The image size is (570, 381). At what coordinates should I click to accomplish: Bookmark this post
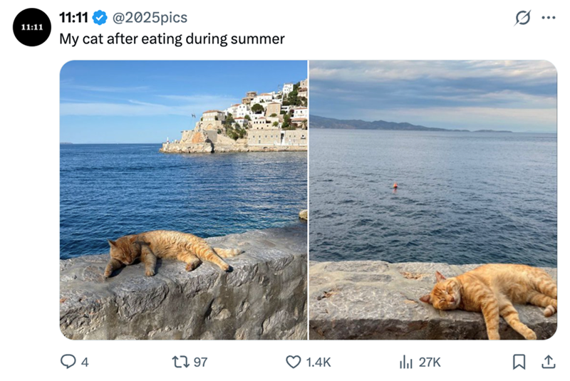519,362
